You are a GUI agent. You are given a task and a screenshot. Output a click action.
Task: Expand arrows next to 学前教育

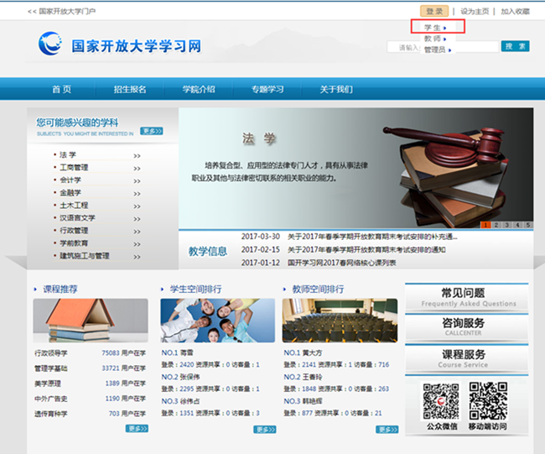(x=137, y=244)
